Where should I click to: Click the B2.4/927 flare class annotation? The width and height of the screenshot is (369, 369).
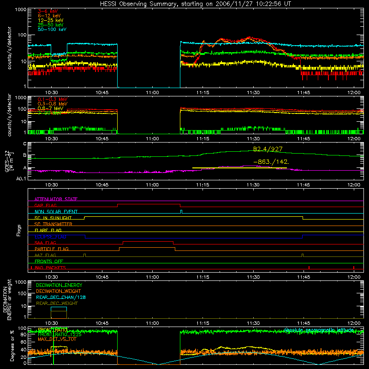pyautogui.click(x=268, y=149)
